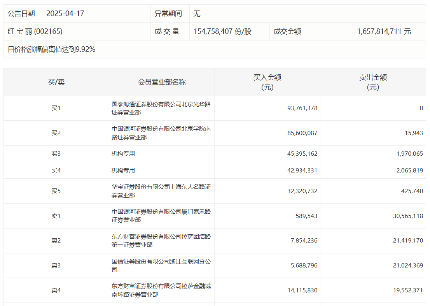Click the stock name 红宝丽 (002165)
The image size is (430, 306).
pos(35,32)
